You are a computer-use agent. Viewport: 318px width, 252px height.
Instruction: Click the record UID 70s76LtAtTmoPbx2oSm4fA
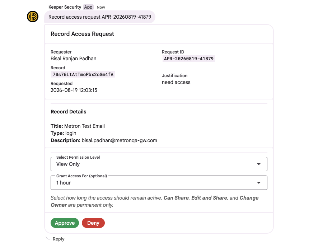click(83, 74)
